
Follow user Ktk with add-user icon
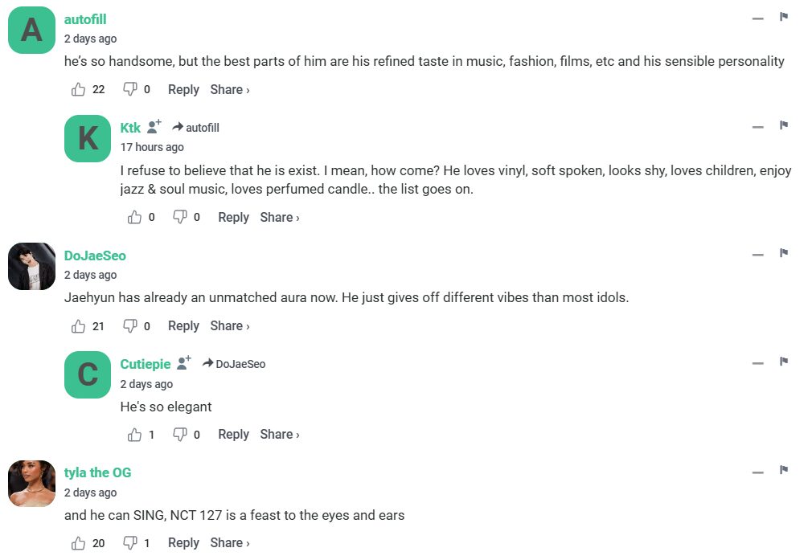click(x=154, y=127)
